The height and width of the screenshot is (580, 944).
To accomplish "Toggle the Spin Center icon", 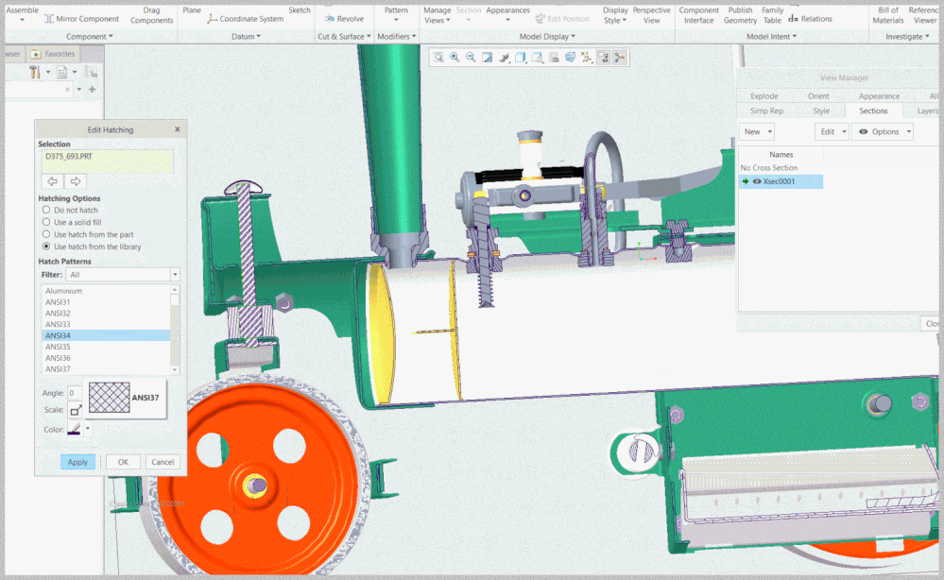I will [620, 58].
